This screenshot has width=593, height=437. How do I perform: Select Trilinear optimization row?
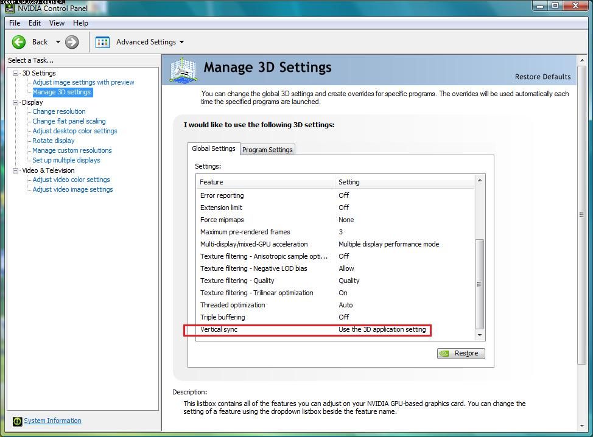(x=335, y=293)
